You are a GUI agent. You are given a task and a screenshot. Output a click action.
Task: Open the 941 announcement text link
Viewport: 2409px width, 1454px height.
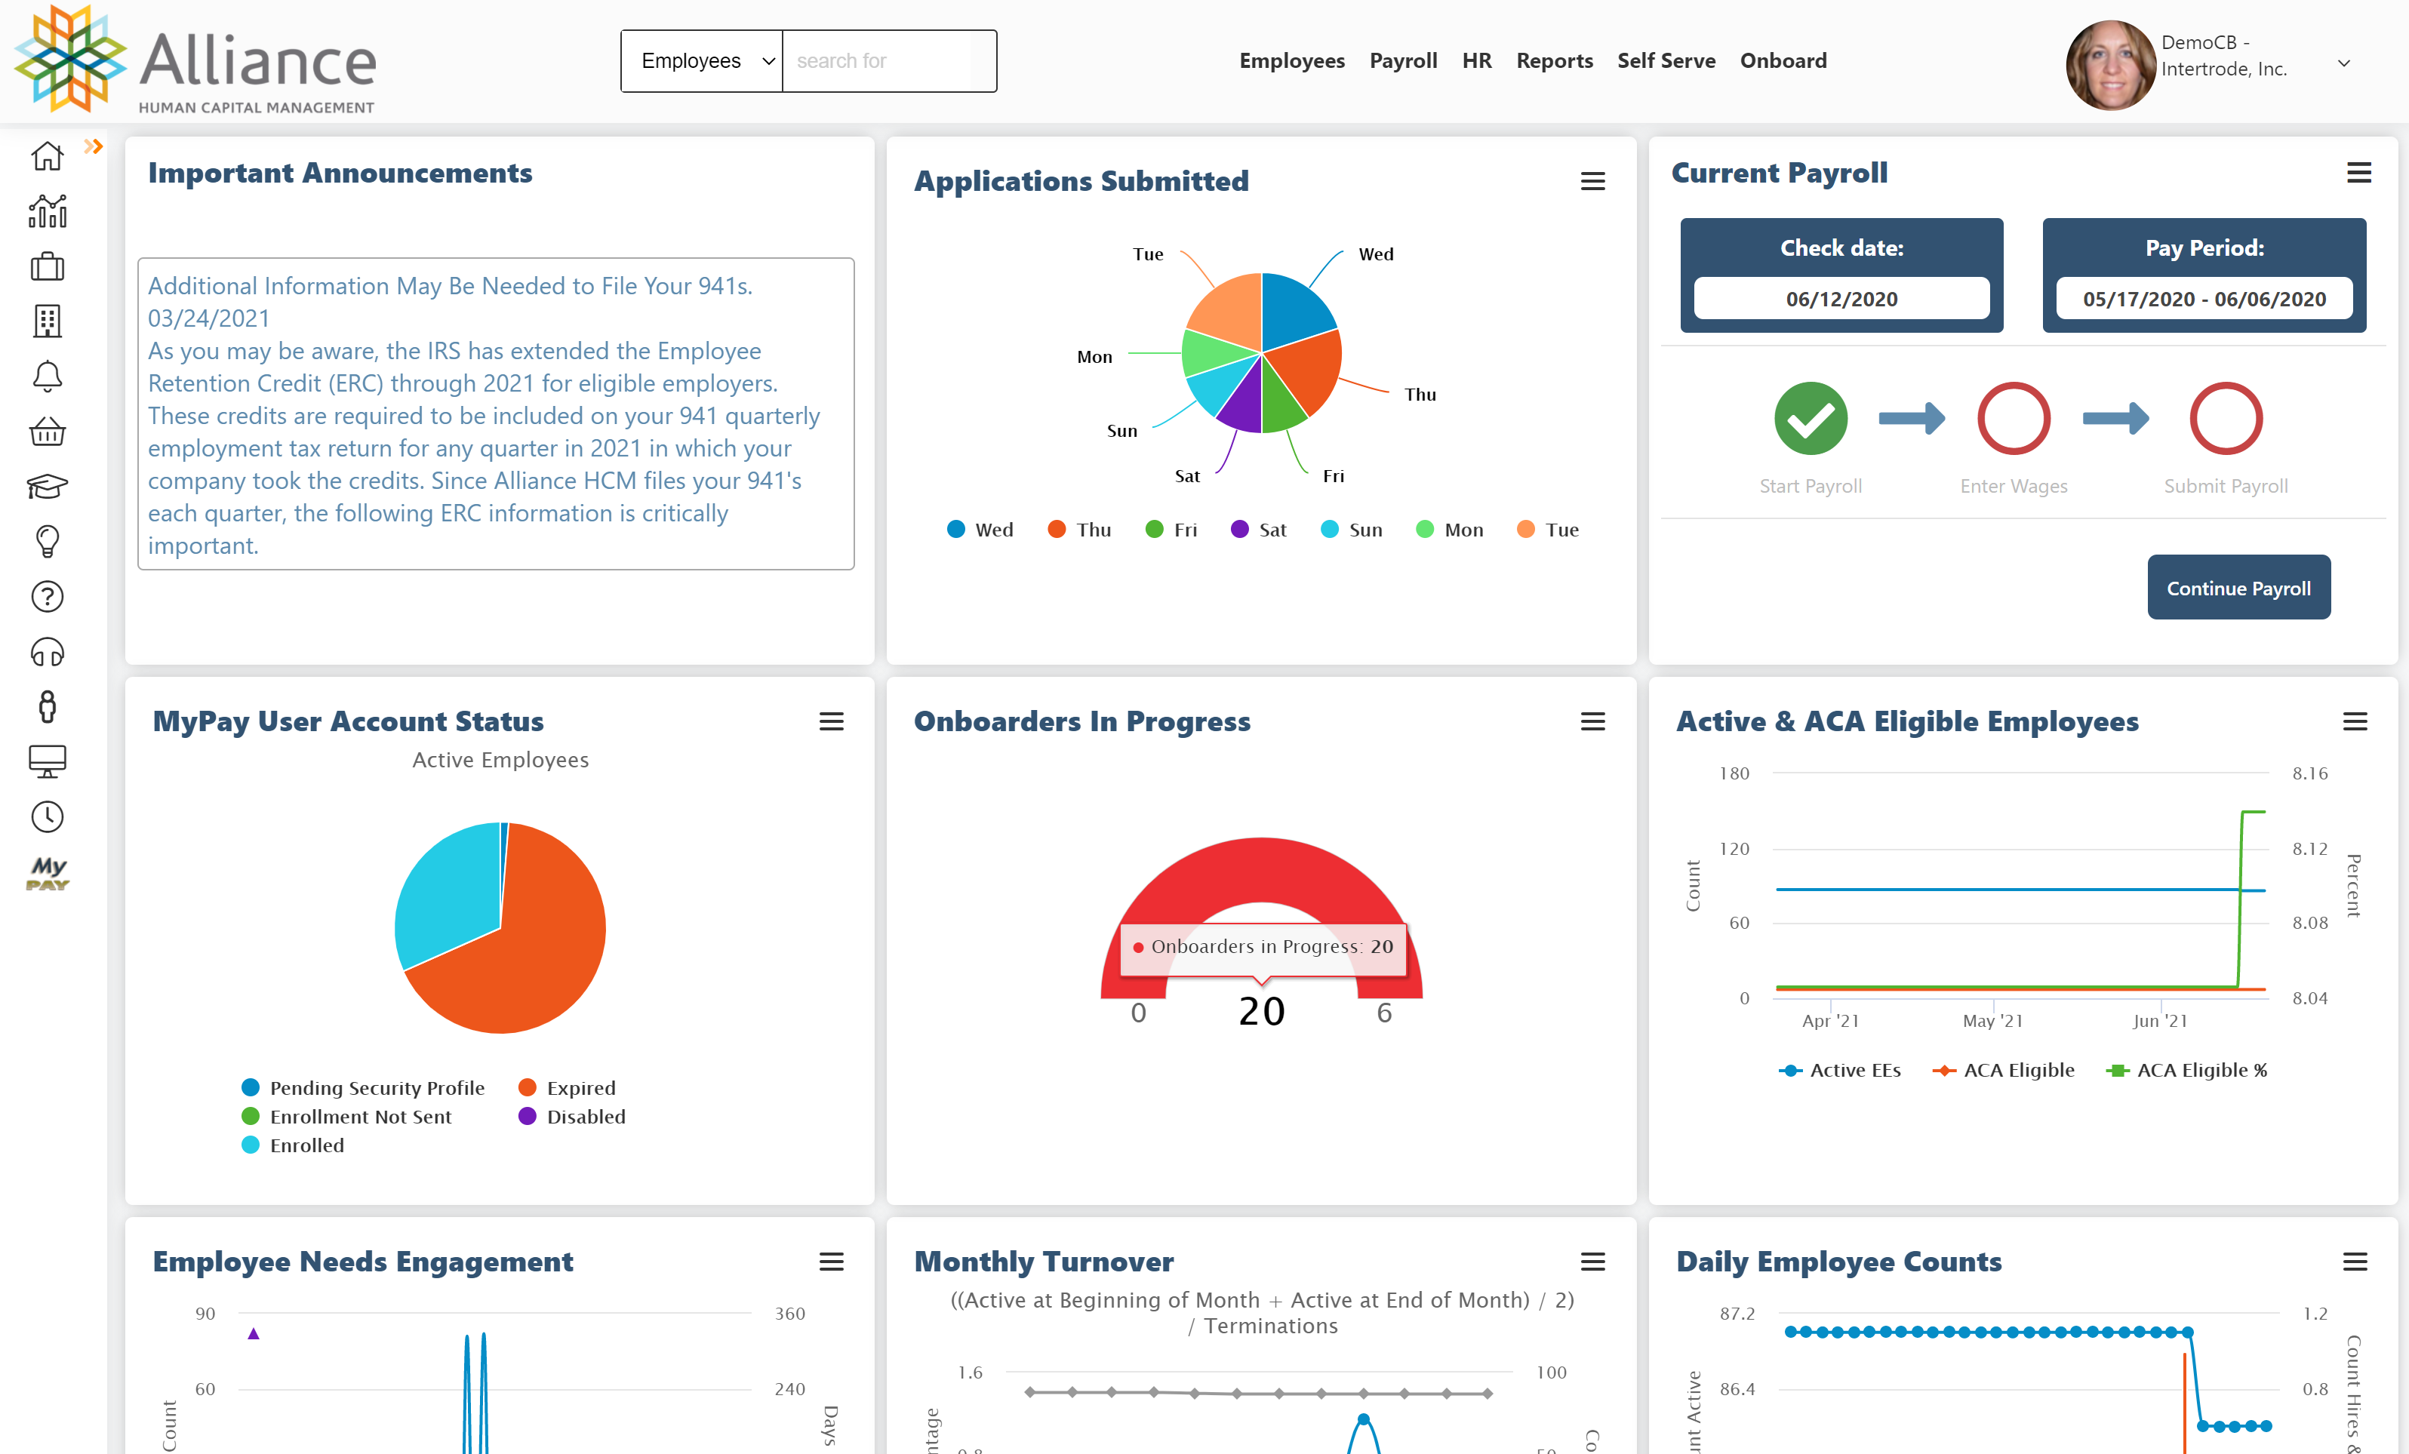point(495,414)
